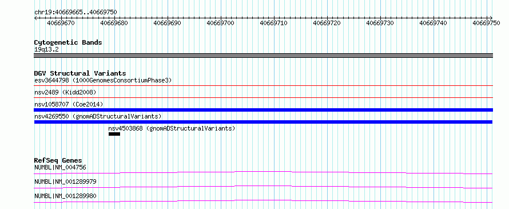Open the nsv2489 (Kidd2008) label

coord(65,92)
